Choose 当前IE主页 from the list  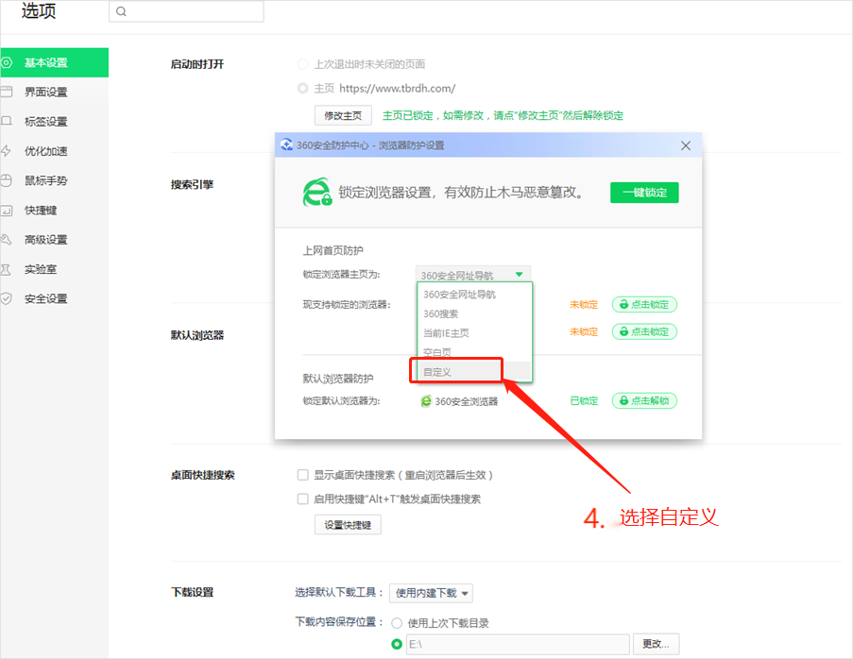(474, 333)
